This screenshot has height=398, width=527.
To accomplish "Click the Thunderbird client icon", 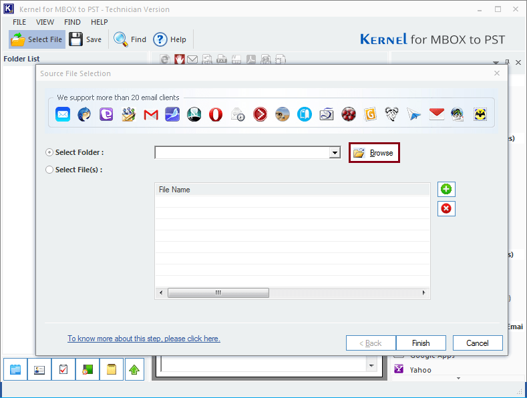I will click(84, 115).
